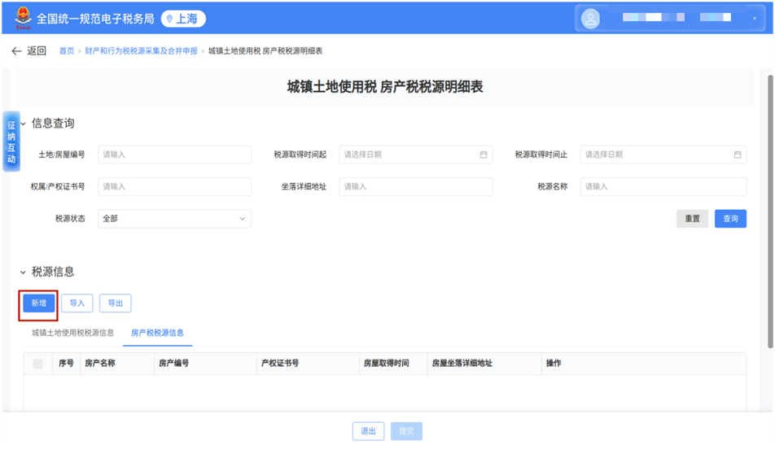
Task: Click the 新增 button
Action: pyautogui.click(x=38, y=303)
